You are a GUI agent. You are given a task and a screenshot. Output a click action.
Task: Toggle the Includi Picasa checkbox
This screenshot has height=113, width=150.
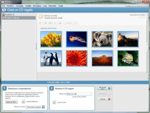pos(54,102)
